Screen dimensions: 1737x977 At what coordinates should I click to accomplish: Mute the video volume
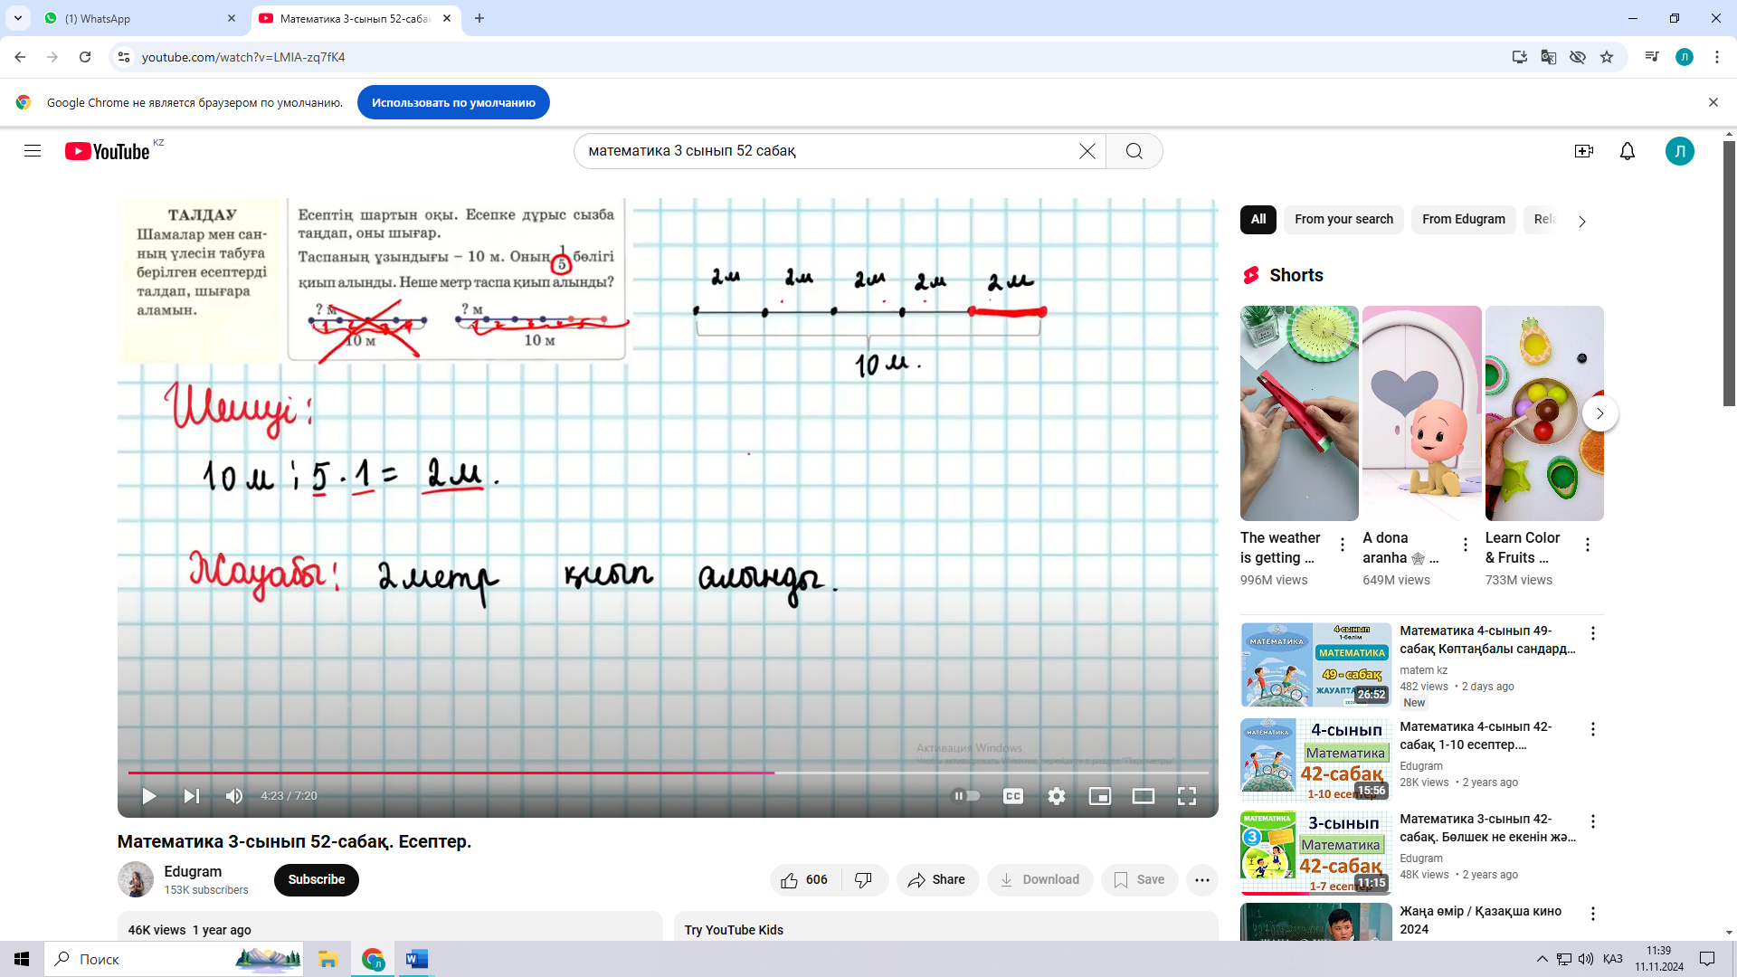(x=233, y=796)
